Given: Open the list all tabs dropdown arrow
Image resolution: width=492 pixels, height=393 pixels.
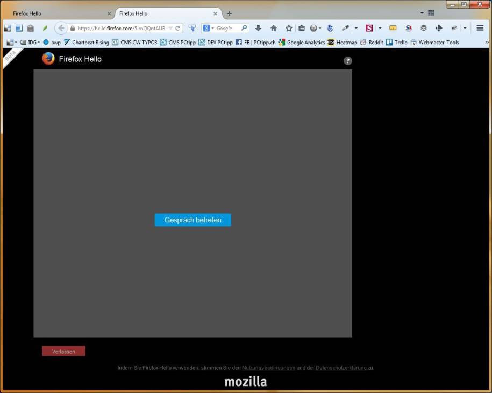Looking at the screenshot, I should click(422, 13).
